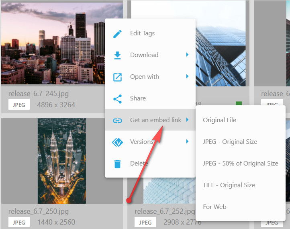Viewport: 290px width, 229px height.
Task: Click the pencil icon for Edit Tags
Action: click(x=117, y=33)
